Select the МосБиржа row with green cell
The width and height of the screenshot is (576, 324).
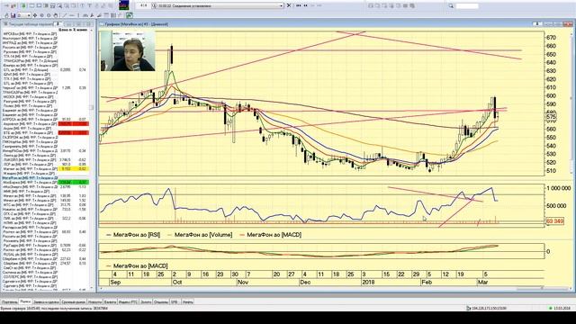(x=45, y=182)
